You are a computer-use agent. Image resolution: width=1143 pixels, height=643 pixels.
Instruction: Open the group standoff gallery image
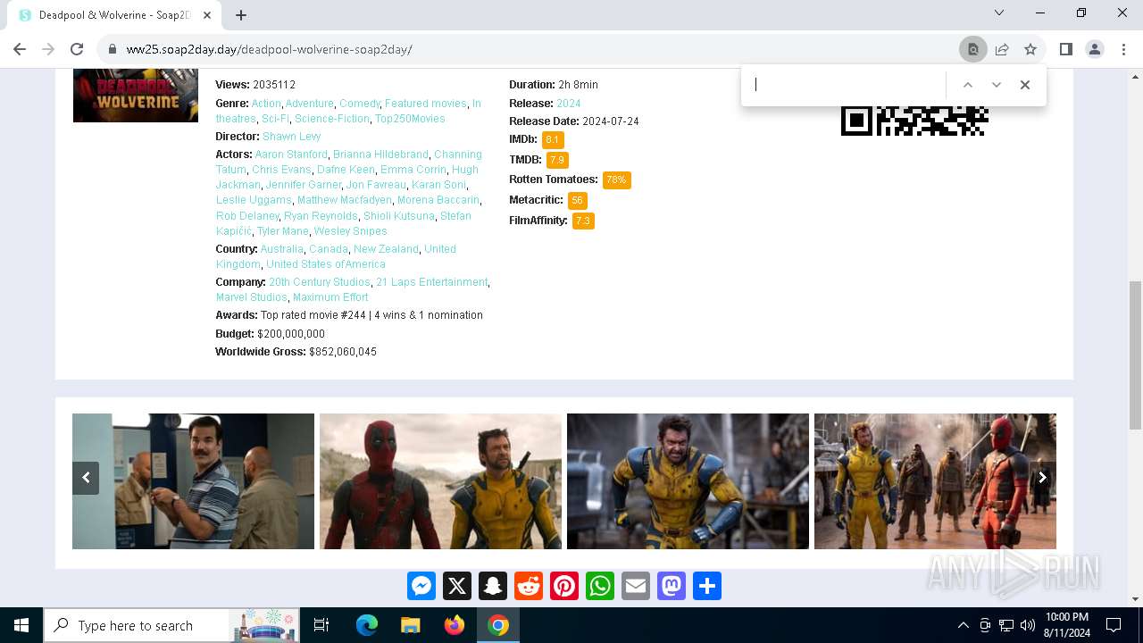coord(935,481)
